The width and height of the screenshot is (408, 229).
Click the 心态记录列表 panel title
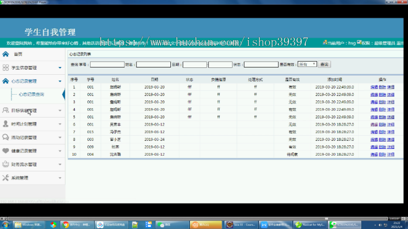80,54
